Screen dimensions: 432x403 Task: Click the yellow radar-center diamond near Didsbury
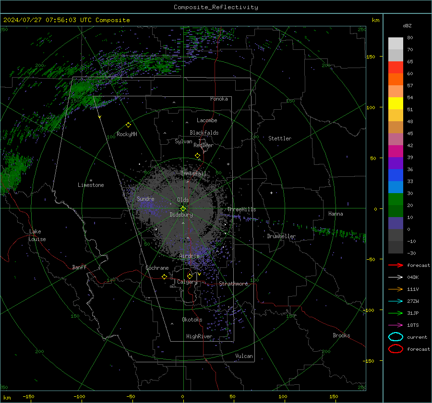(x=183, y=208)
